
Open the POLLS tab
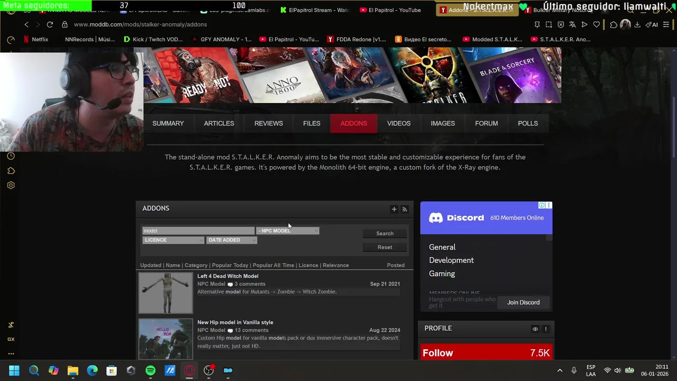click(x=528, y=123)
